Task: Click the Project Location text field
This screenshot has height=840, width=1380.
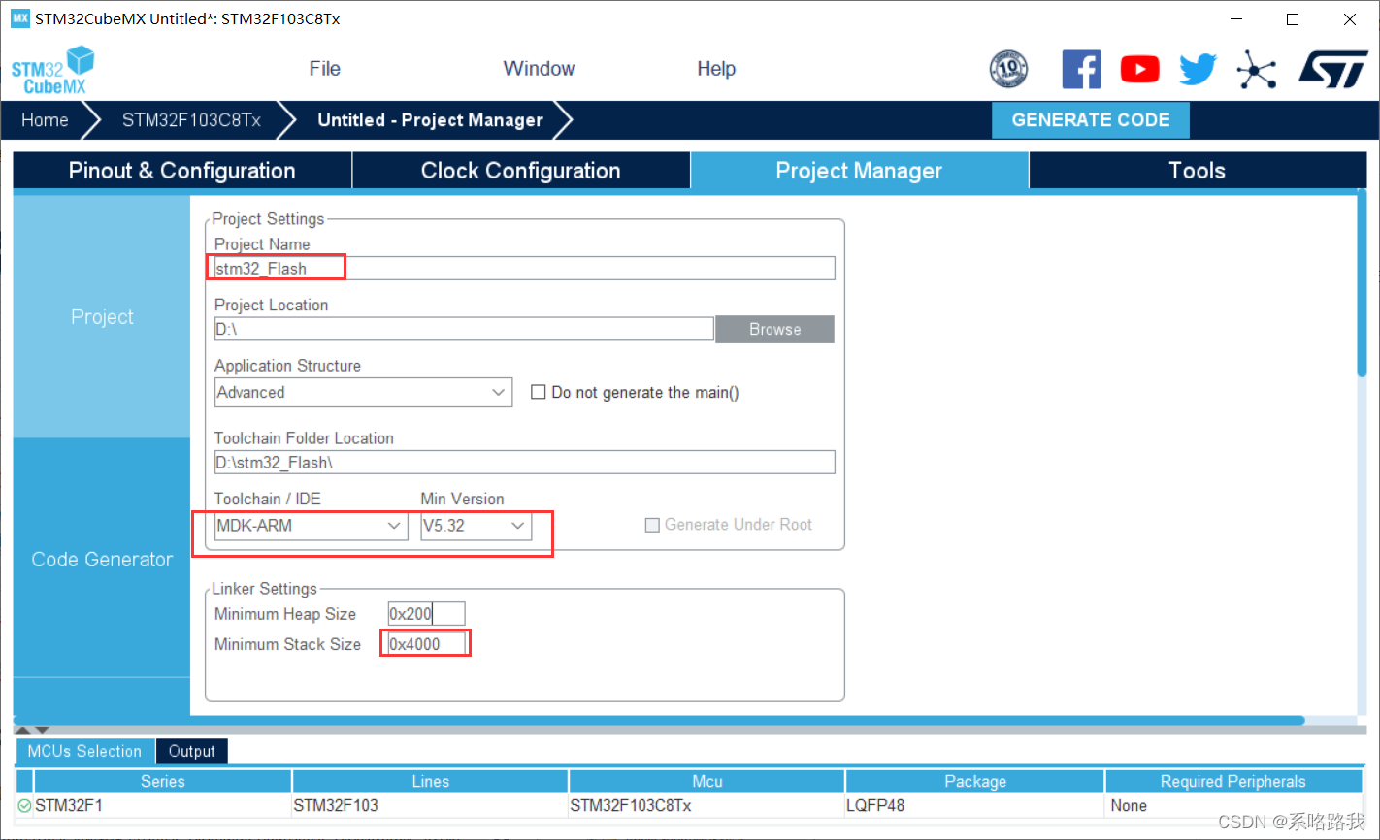Action: (x=464, y=329)
